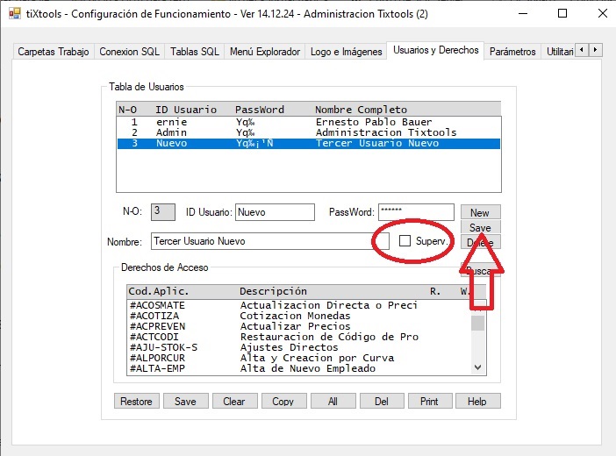Select the #ACOTIZA Cotizacion Monedas row
The height and width of the screenshot is (456, 616).
[299, 316]
